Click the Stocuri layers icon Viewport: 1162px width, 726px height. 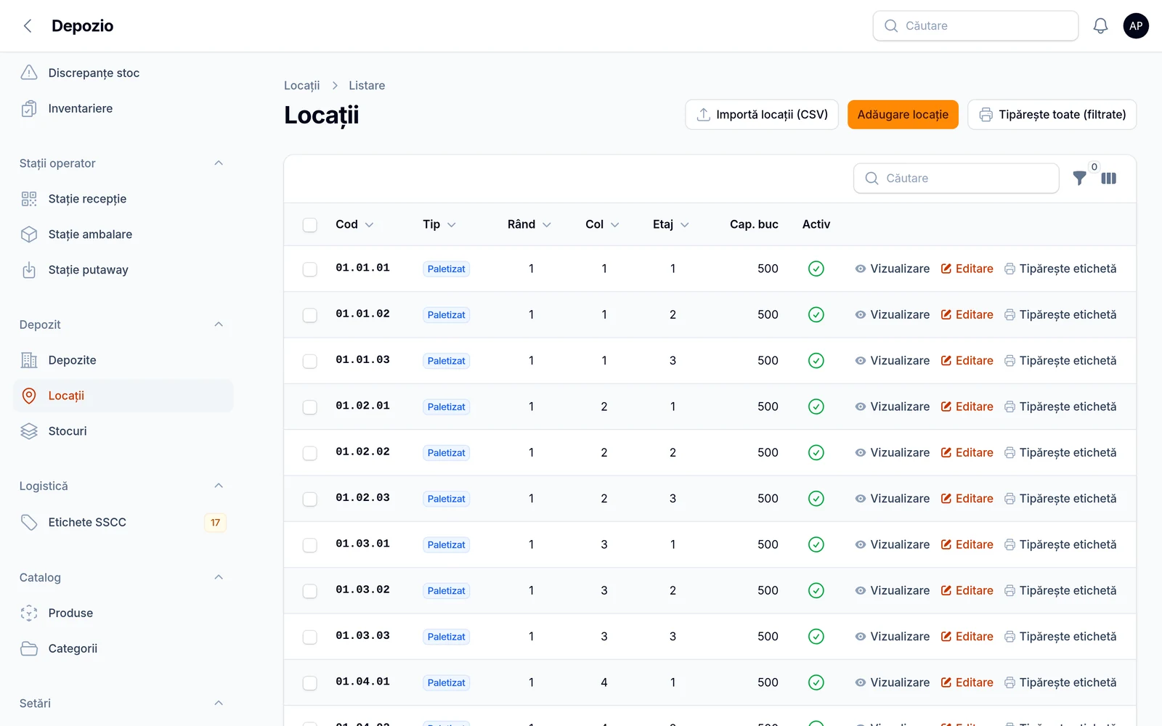29,431
